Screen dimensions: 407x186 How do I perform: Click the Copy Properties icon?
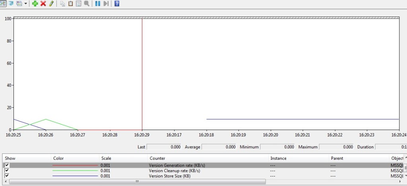click(63, 4)
